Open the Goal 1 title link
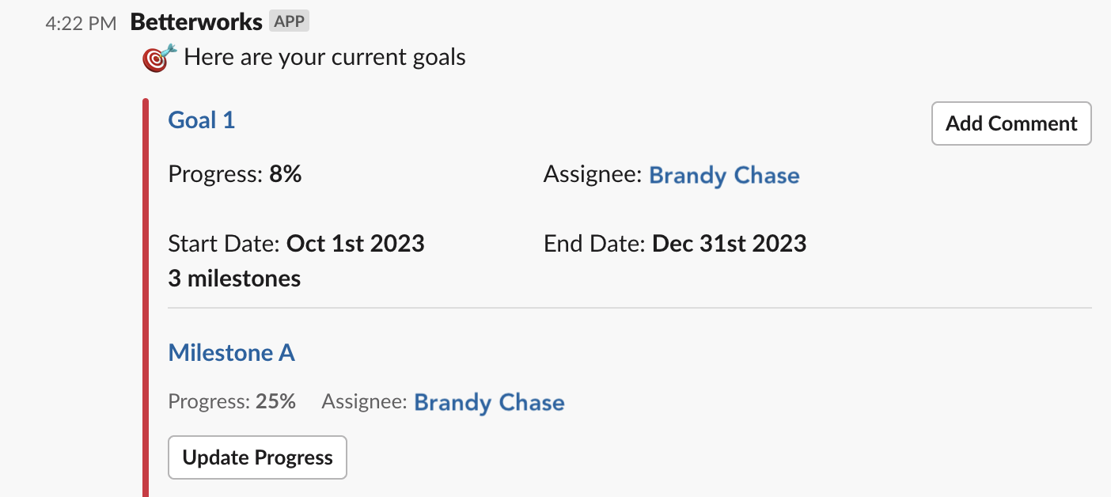Image resolution: width=1111 pixels, height=497 pixels. (x=202, y=120)
